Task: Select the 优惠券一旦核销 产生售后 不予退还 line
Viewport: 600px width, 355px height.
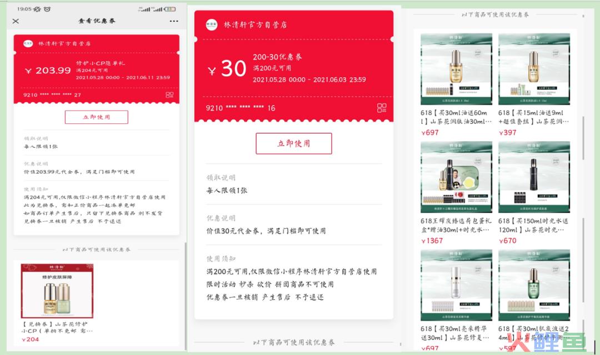Action: click(x=265, y=297)
